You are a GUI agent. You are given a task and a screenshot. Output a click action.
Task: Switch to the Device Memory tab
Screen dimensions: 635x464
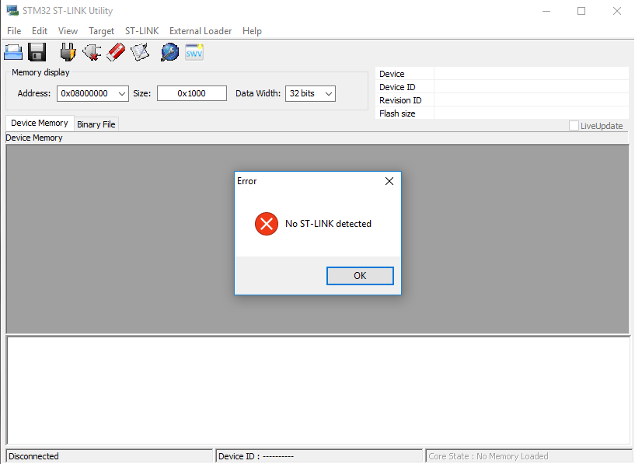tap(40, 123)
